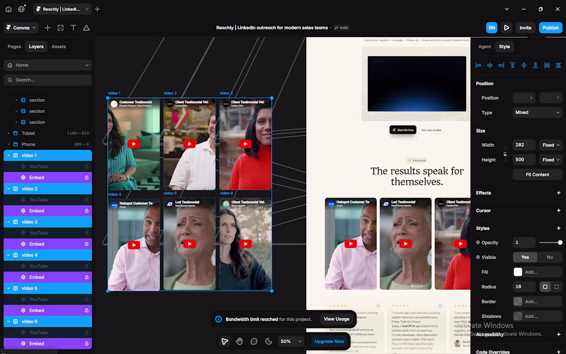The height and width of the screenshot is (354, 566).
Task: Align selection to right edge
Action: (501, 65)
